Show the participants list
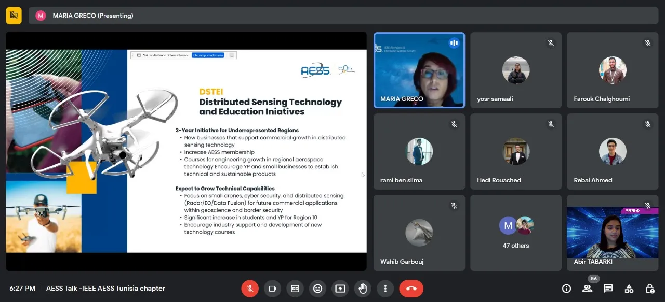Screen dimensions: 665x302 click(x=587, y=289)
